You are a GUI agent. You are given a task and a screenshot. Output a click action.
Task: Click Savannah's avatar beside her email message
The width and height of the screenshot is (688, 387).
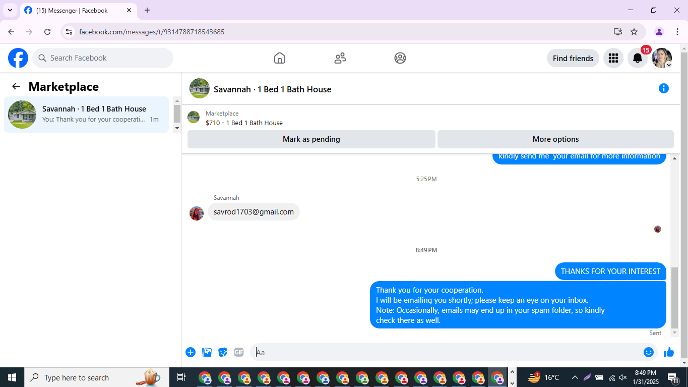(x=197, y=213)
